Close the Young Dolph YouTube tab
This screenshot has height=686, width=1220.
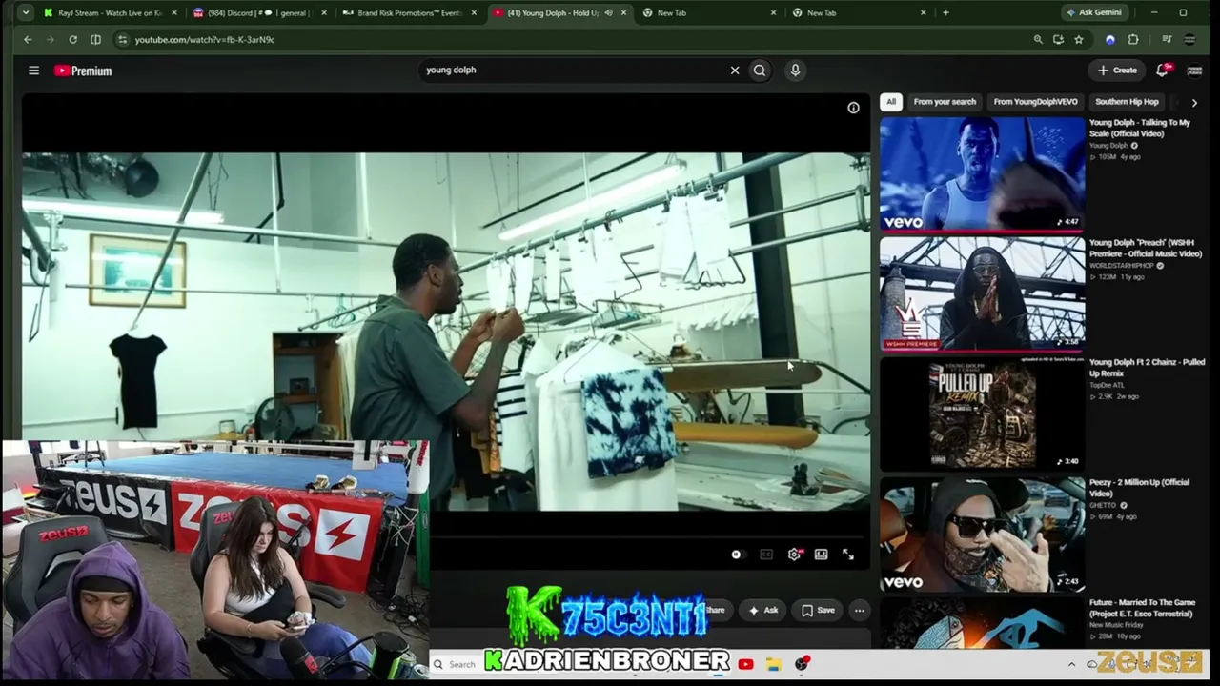point(624,13)
